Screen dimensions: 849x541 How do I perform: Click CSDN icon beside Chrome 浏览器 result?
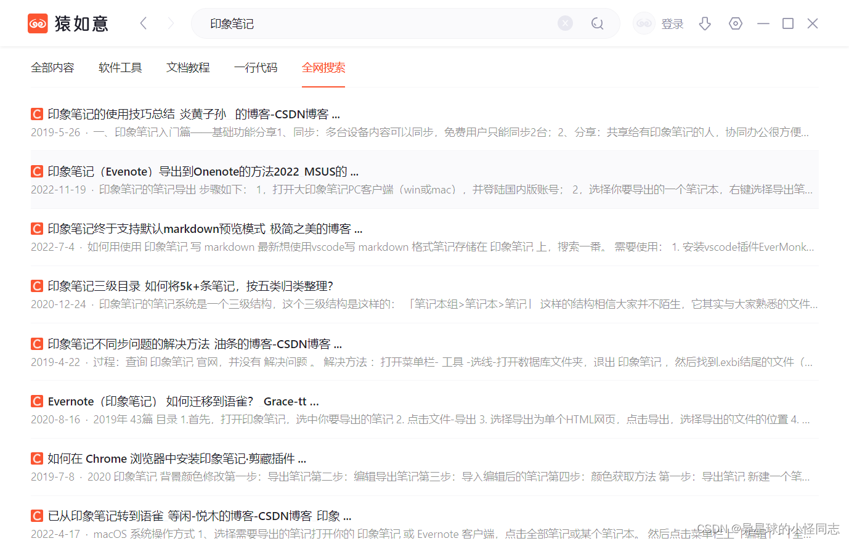tap(37, 458)
